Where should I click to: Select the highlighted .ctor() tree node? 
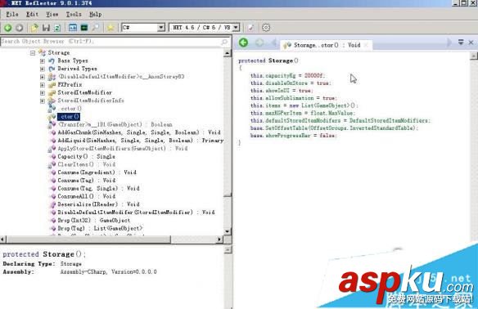pyautogui.click(x=69, y=117)
